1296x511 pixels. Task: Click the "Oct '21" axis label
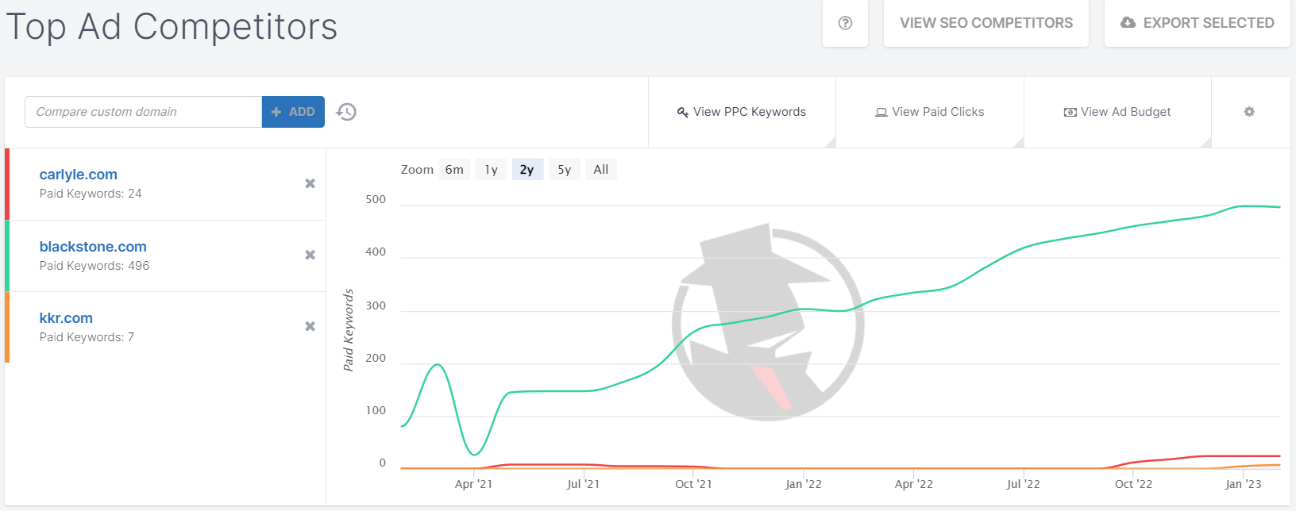pos(693,484)
